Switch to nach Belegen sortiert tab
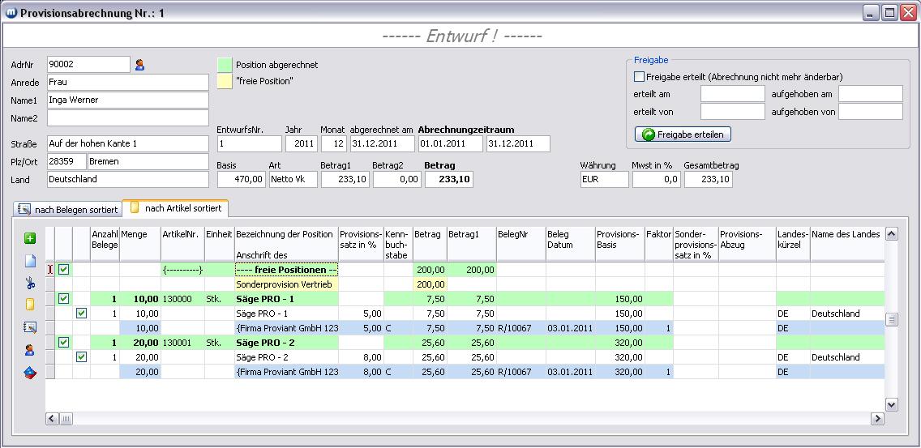921x448 pixels. coord(67,210)
